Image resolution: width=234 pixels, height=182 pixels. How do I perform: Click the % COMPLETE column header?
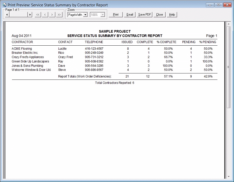point(166,42)
